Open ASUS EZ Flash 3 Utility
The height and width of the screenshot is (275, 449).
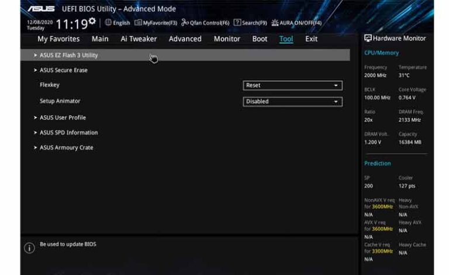pos(185,55)
